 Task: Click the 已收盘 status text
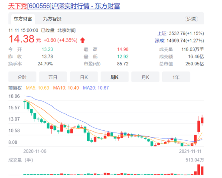pyautogui.click(x=48, y=30)
